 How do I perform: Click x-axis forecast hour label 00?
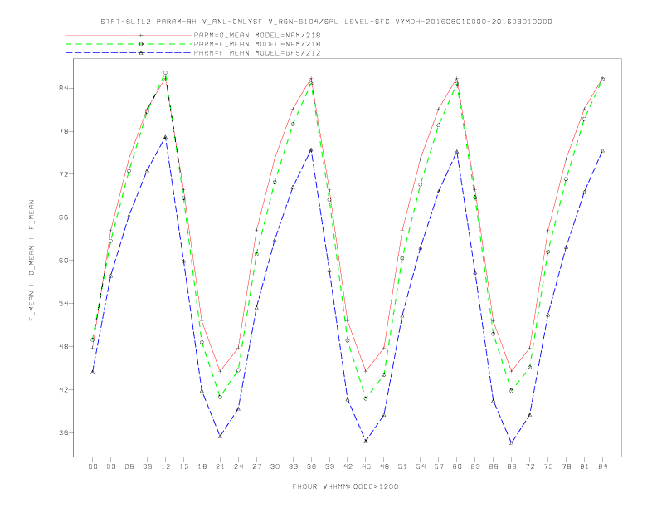tap(93, 466)
